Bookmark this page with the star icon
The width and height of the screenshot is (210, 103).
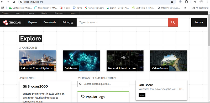pos(172,2)
